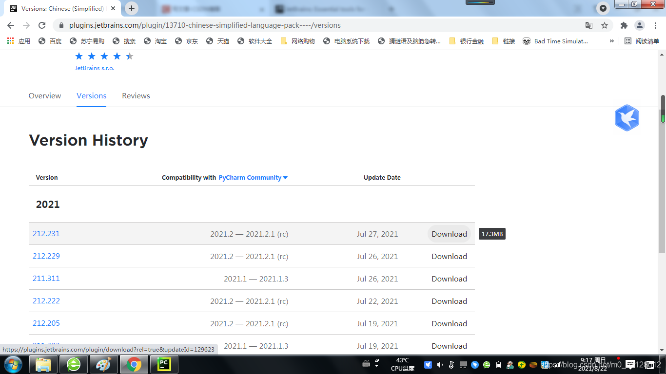Open version 212.231 link
The height and width of the screenshot is (374, 666).
(x=46, y=234)
